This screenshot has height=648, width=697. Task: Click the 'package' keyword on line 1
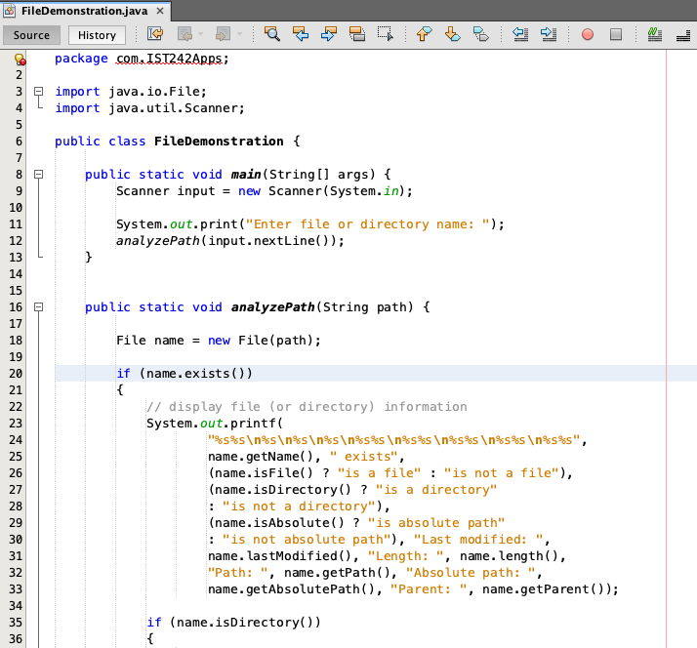coord(81,59)
